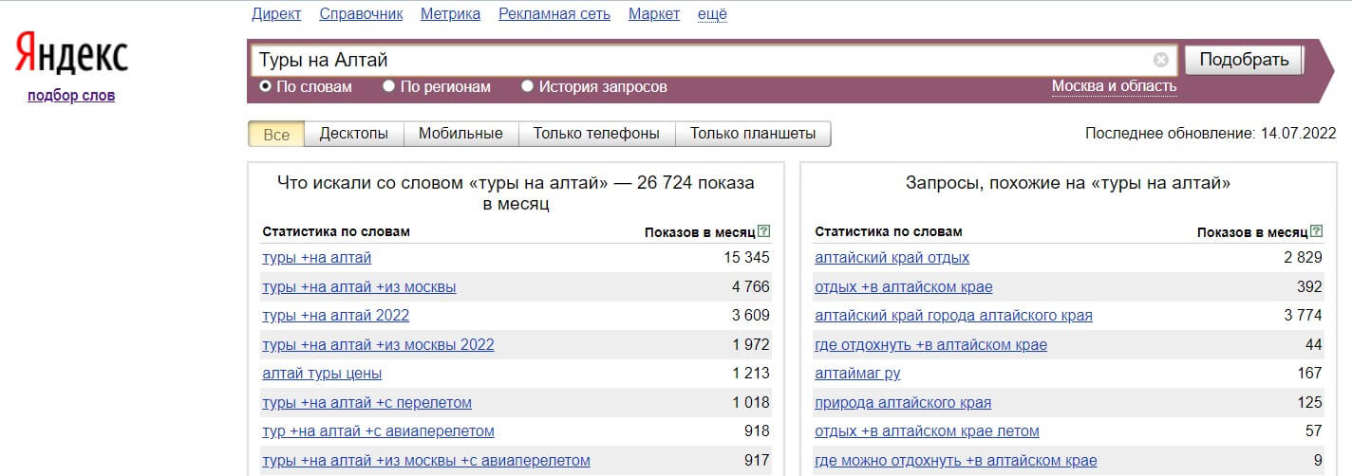Switch to the 'Все' devices tab
Screen dimensions: 1352x476
[x=276, y=134]
